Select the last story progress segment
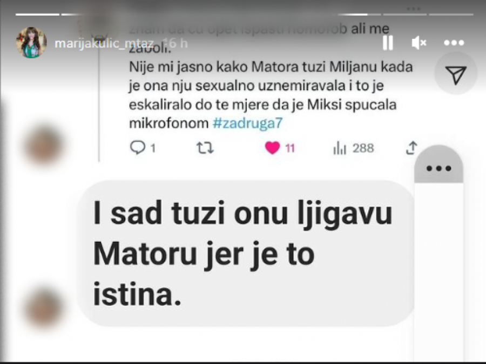This screenshot has width=486, height=364. click(x=451, y=14)
